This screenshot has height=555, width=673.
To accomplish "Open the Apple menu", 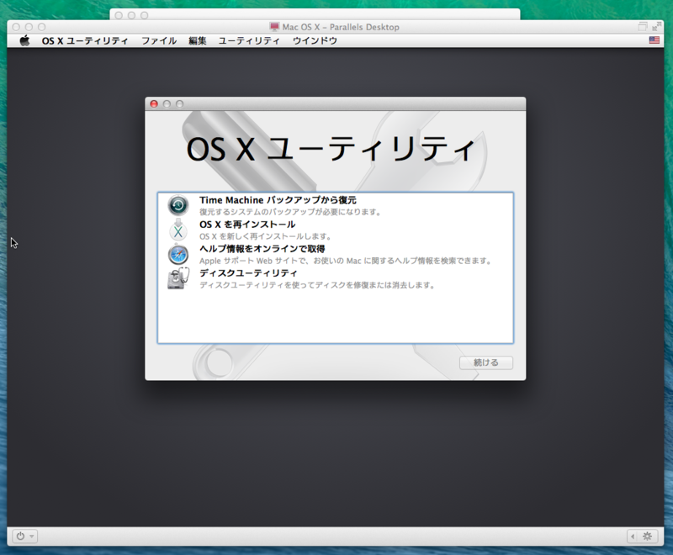I will click(x=26, y=39).
